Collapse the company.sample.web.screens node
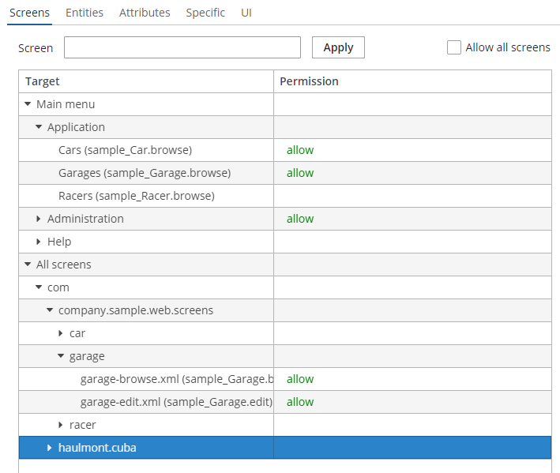Viewport: 560px width, 473px height. (50, 310)
